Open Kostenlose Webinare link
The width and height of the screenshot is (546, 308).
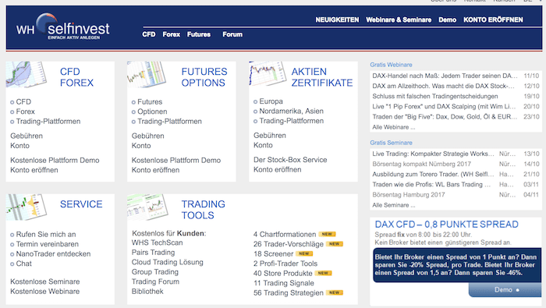[x=45, y=292]
